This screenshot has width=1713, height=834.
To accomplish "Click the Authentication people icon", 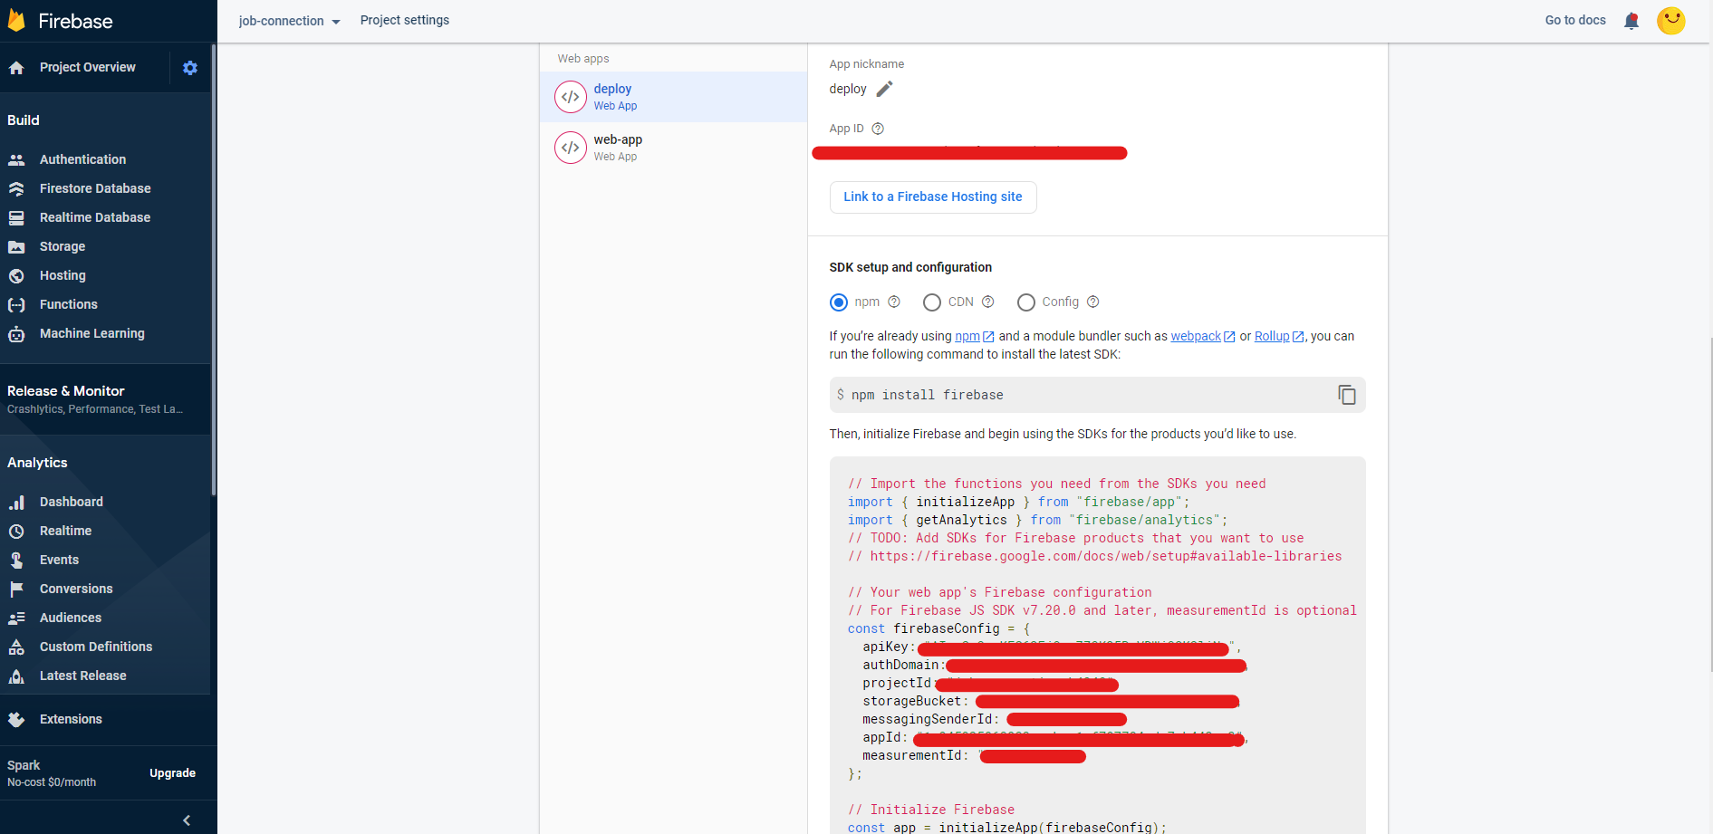I will (x=16, y=159).
